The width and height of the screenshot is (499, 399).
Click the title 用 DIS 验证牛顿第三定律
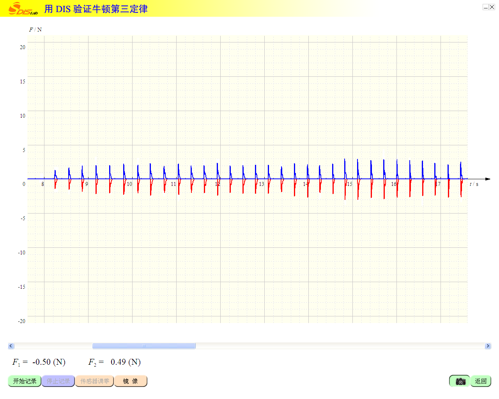[x=96, y=9]
